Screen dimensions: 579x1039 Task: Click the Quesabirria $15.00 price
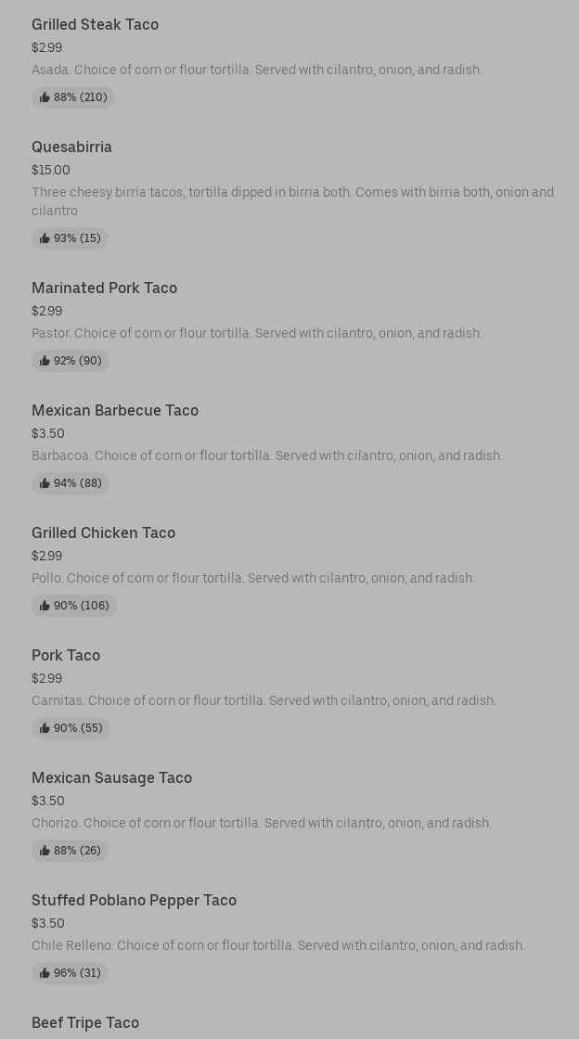point(51,171)
